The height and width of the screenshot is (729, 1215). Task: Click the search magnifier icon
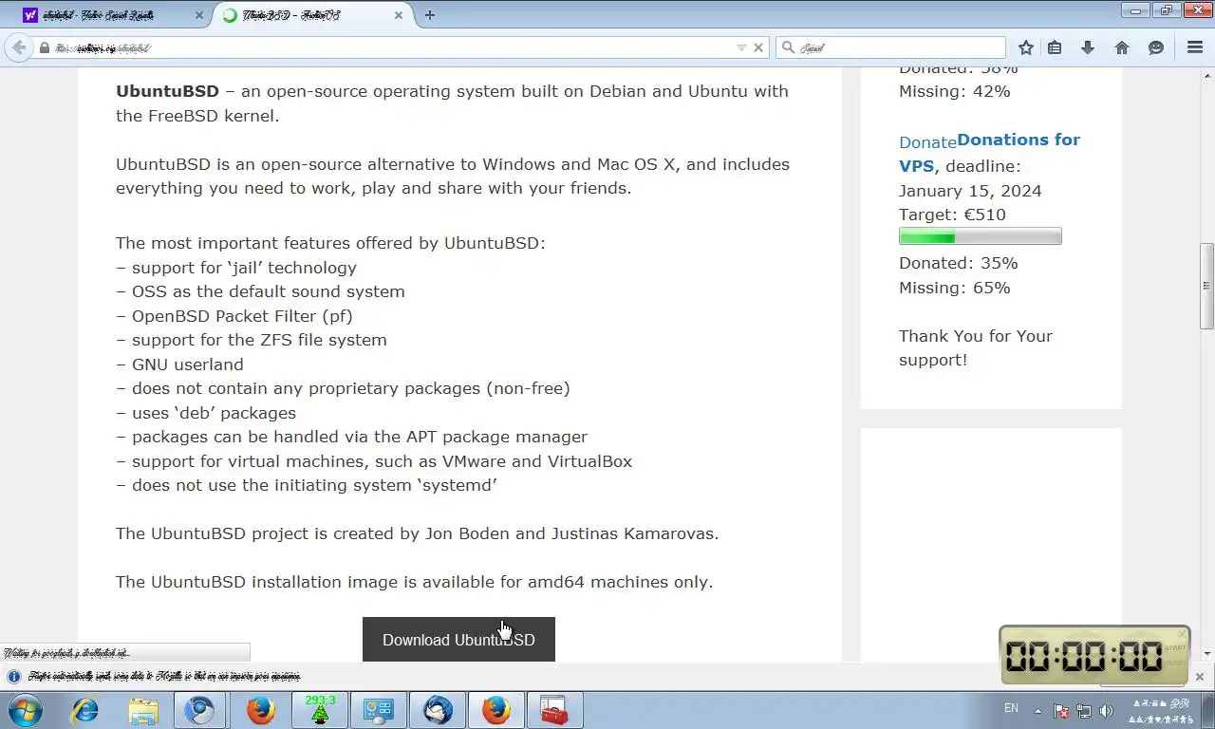(788, 47)
